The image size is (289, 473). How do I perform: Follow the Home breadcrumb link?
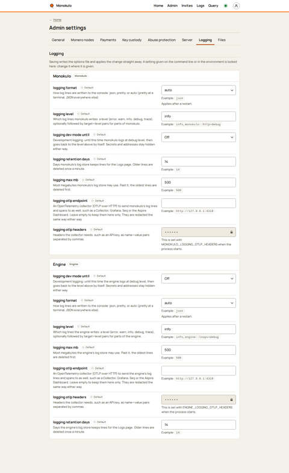(57, 20)
